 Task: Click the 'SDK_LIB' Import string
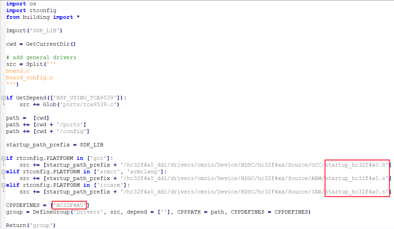[x=45, y=31]
